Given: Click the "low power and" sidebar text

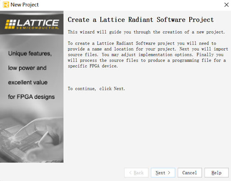Looking at the screenshot, I should click(27, 68).
